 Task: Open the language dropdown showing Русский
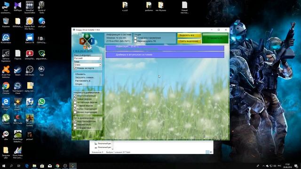pos(87,58)
